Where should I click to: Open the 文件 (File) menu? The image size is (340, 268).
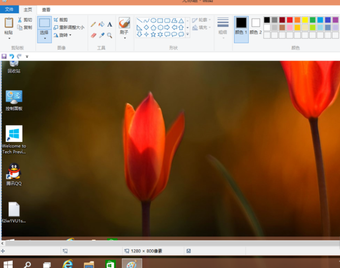click(x=9, y=9)
